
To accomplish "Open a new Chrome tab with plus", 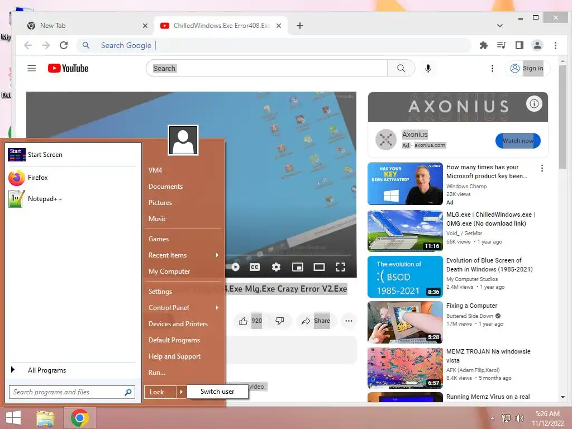I will tap(300, 26).
